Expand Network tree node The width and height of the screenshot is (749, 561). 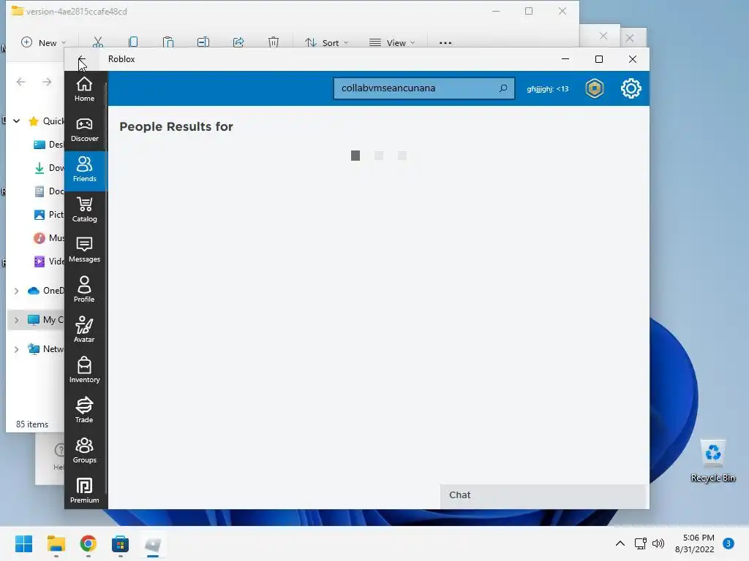pyautogui.click(x=16, y=349)
